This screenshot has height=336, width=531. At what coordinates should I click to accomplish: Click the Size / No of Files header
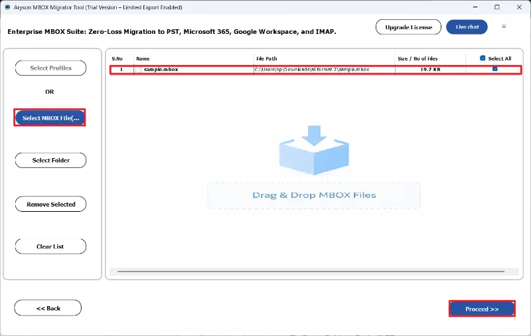click(x=417, y=58)
